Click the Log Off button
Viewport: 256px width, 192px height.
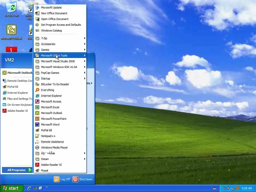pos(62,179)
